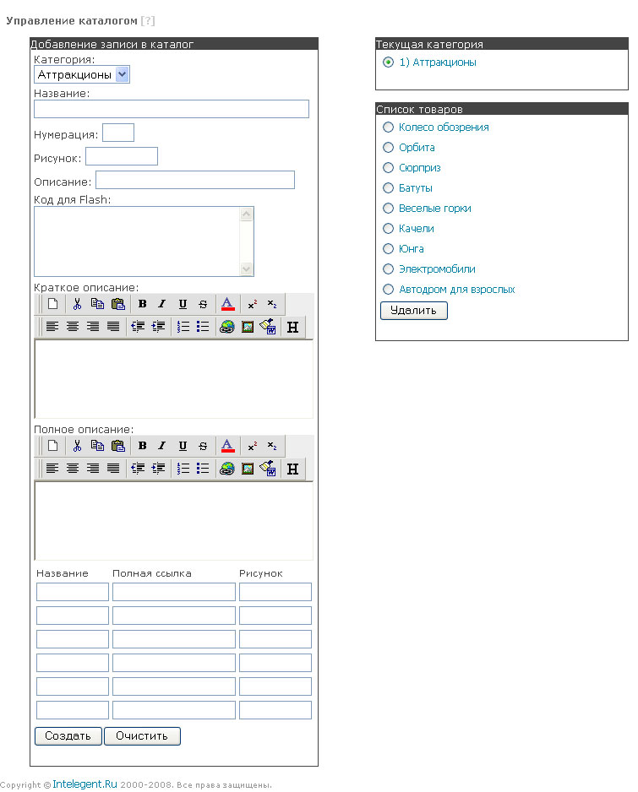Click New document icon in Краткое описание toolbar
The height and width of the screenshot is (792, 638).
coord(52,304)
